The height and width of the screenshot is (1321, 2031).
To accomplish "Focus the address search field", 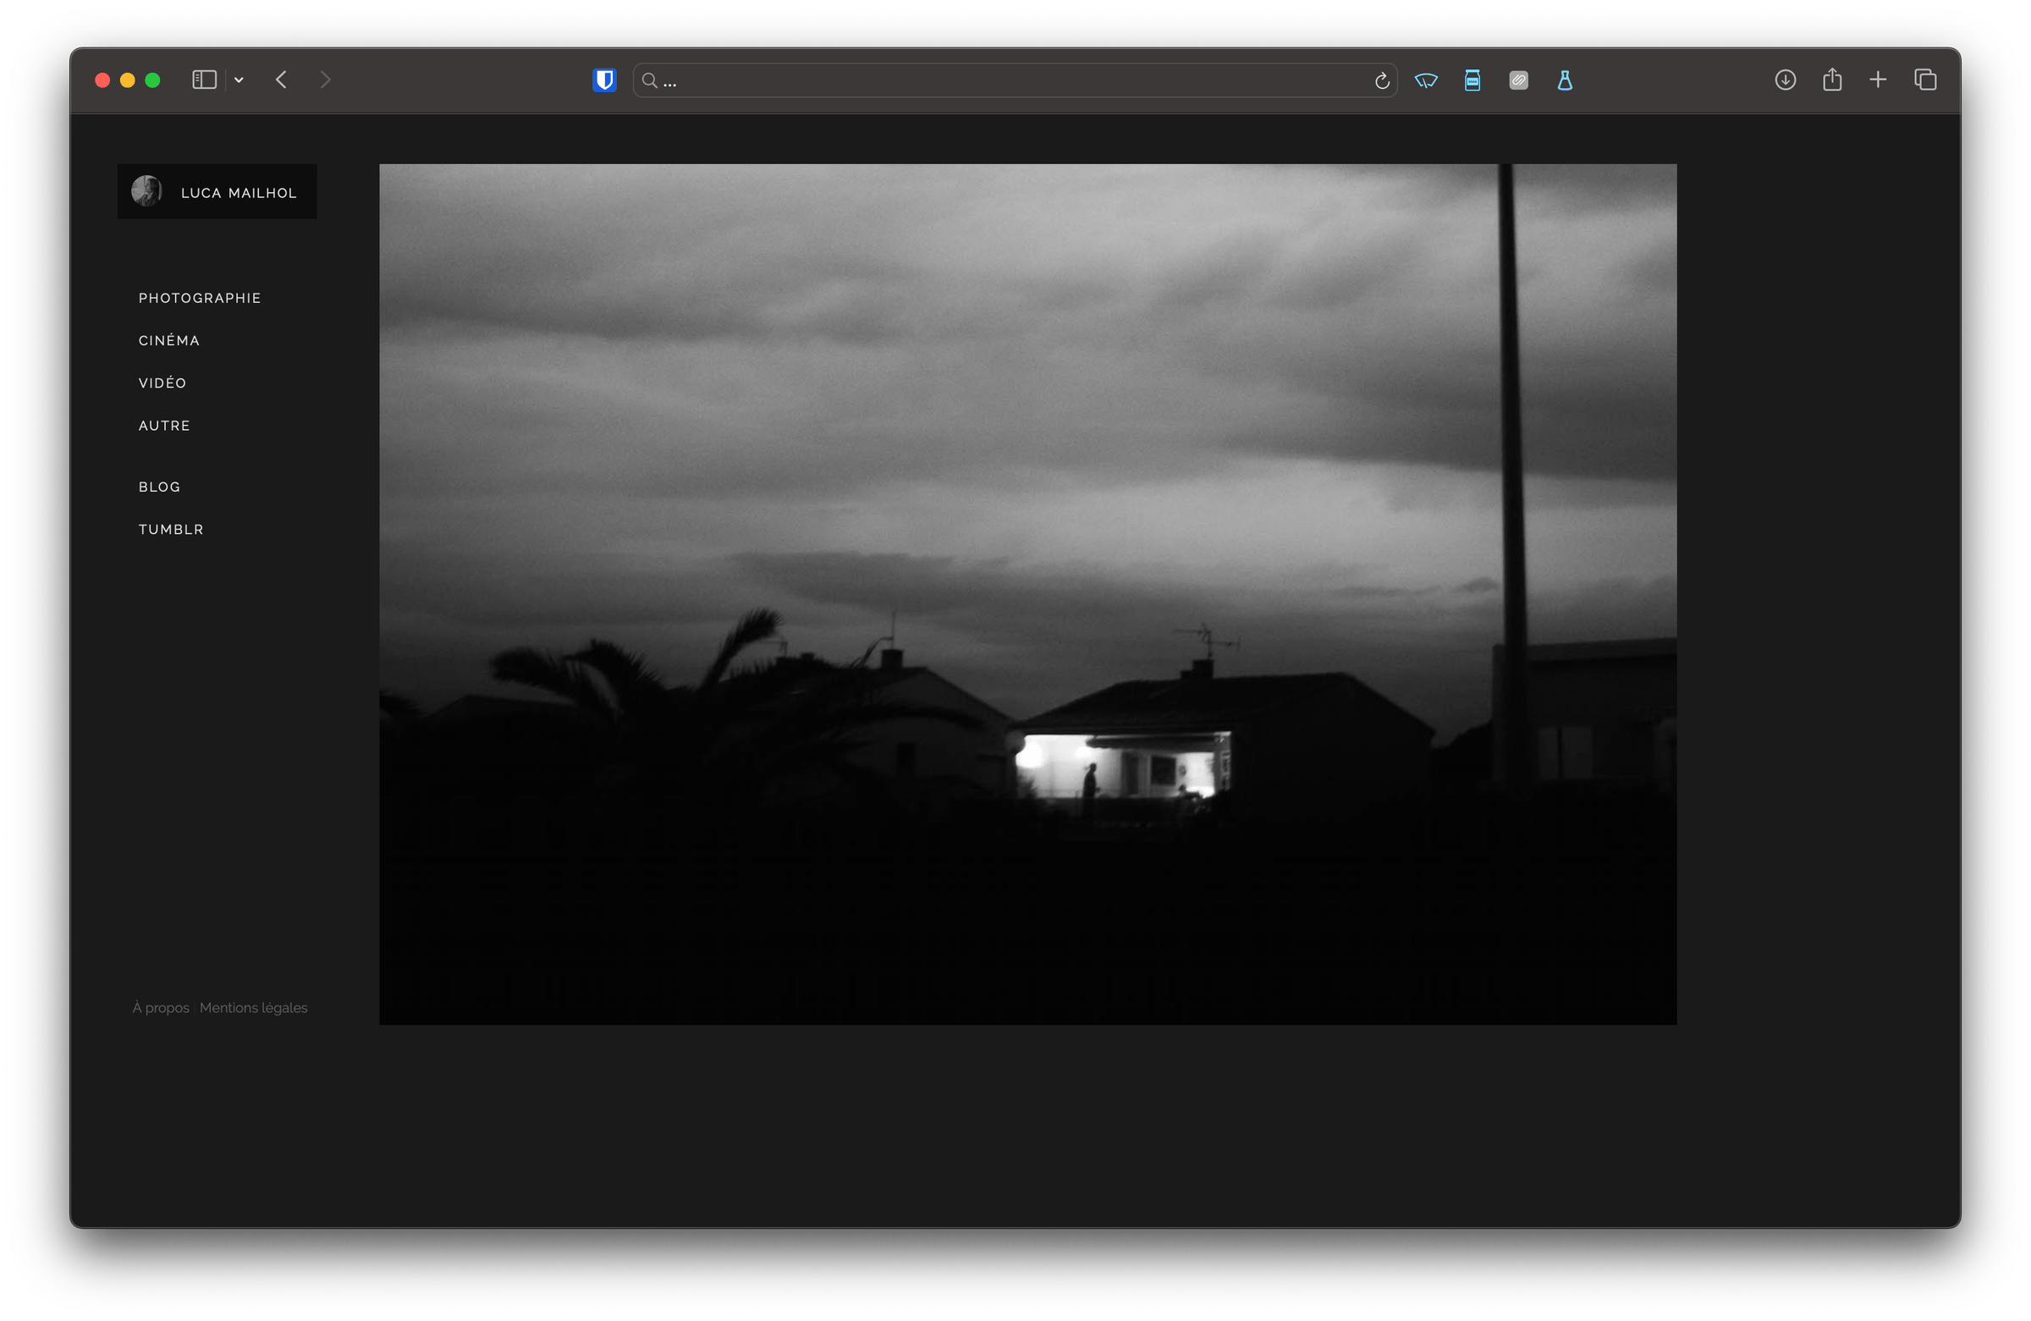I will tap(1007, 81).
